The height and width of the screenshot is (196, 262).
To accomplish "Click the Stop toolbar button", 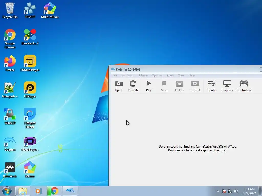I will tap(164, 86).
